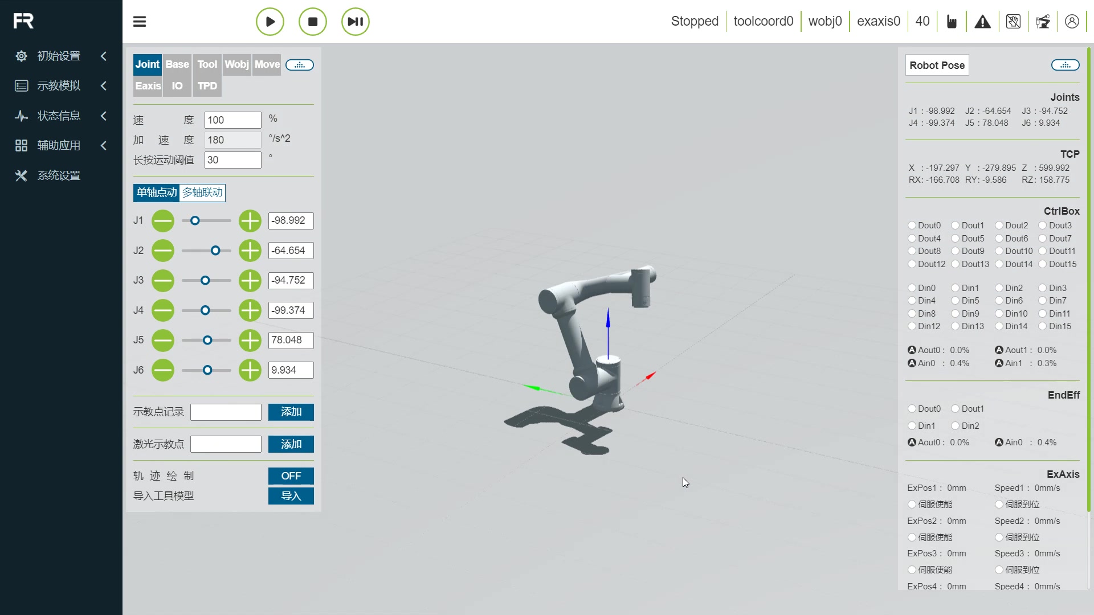
Task: Select the IO panel tab
Action: [177, 85]
